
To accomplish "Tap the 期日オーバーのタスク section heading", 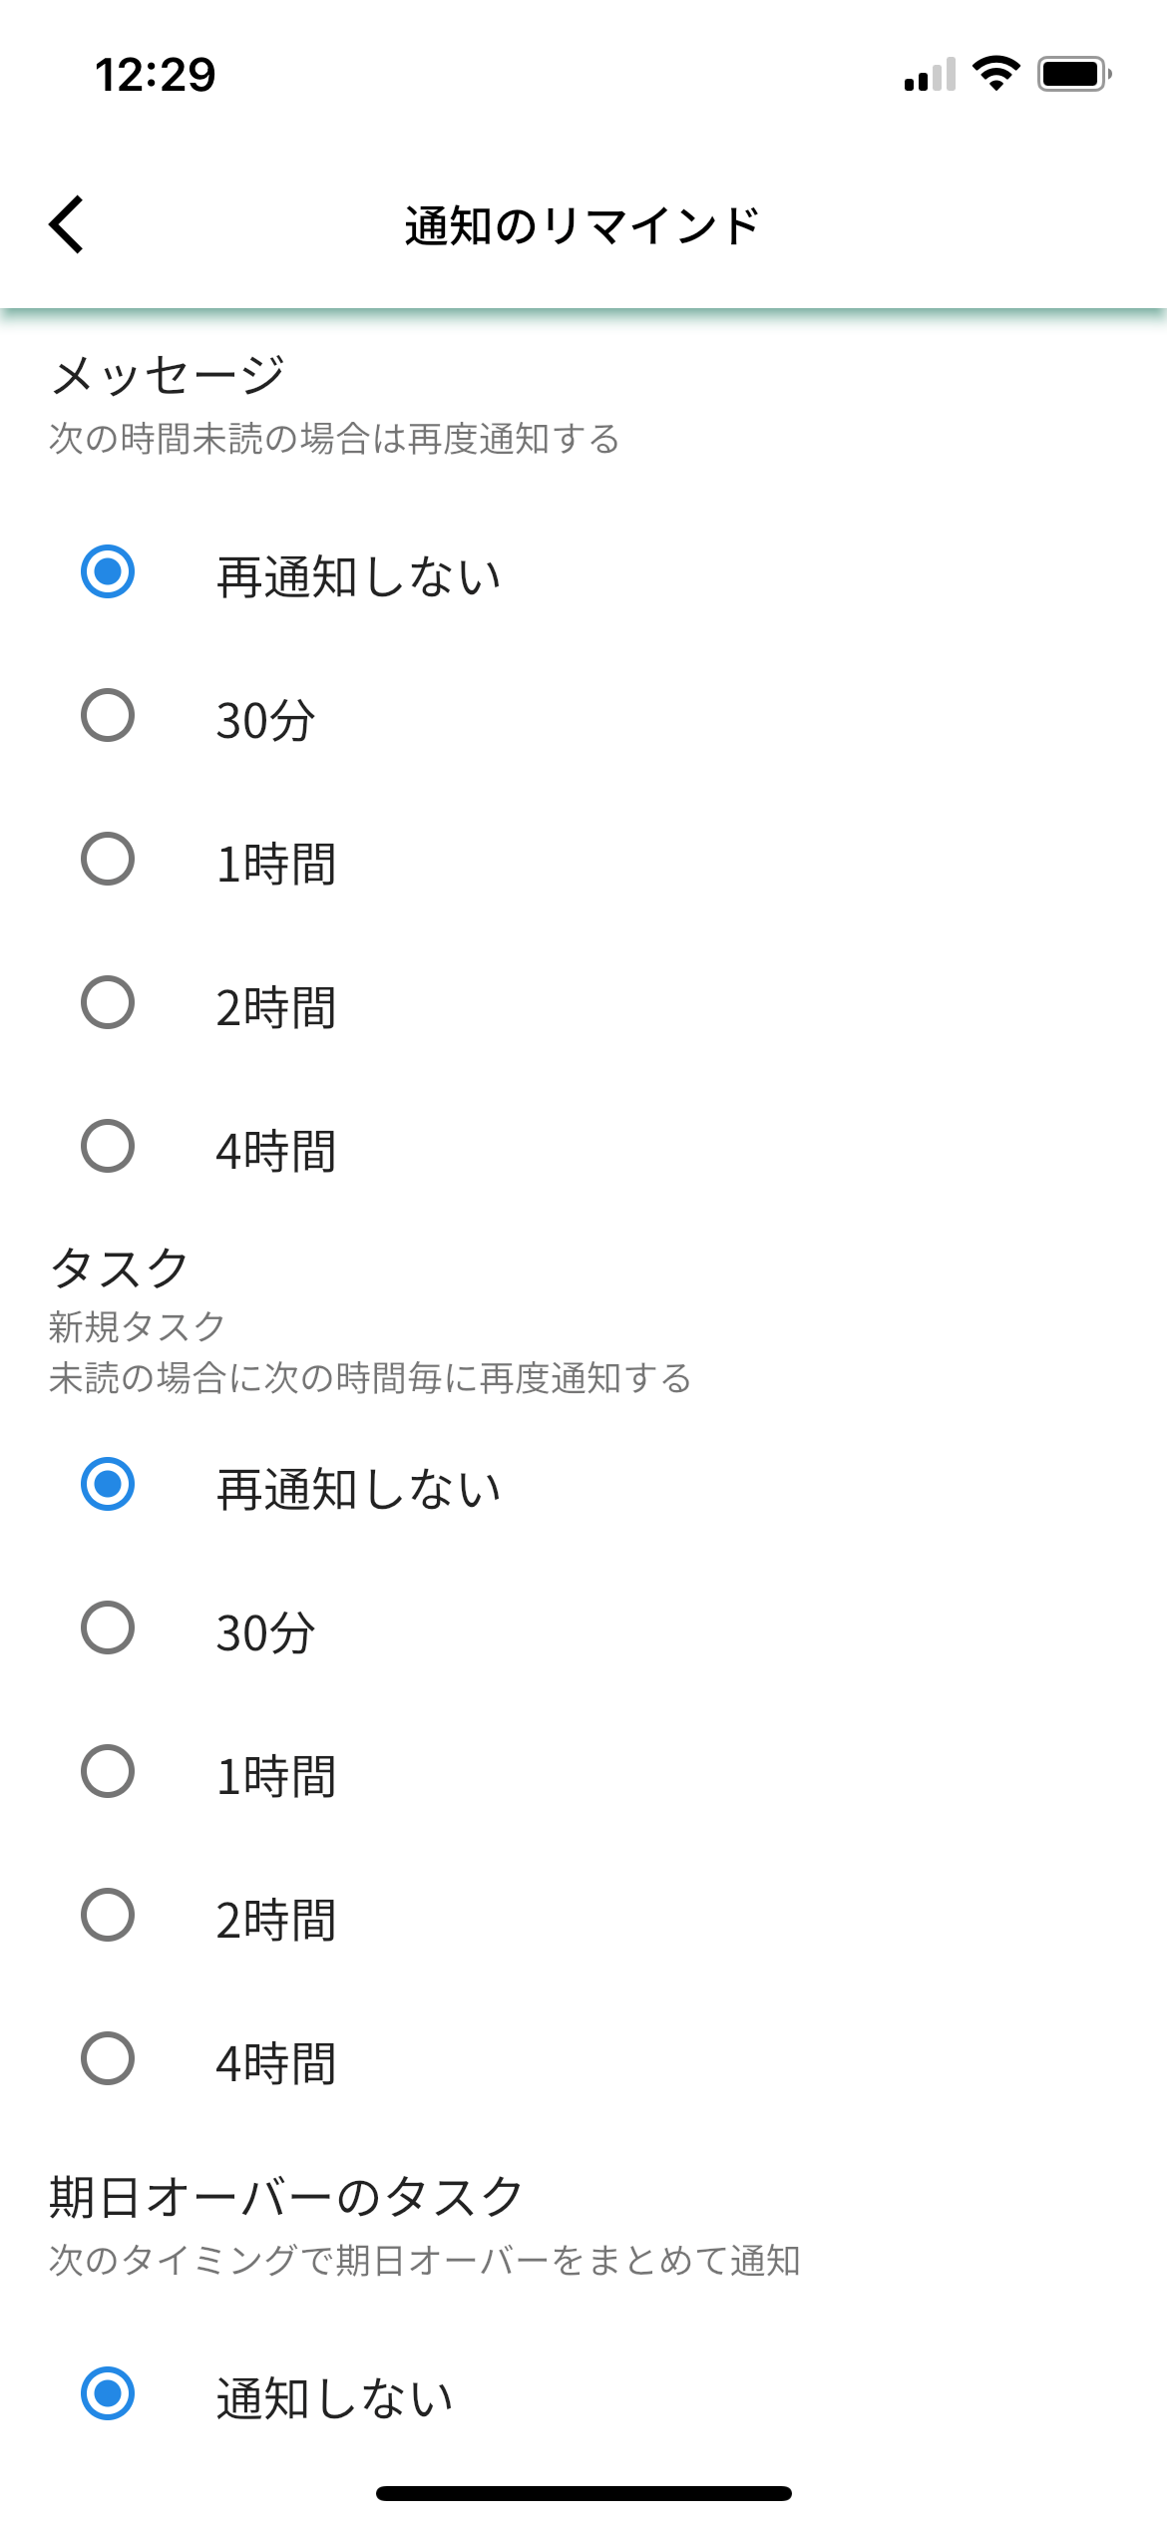I will (x=286, y=2197).
